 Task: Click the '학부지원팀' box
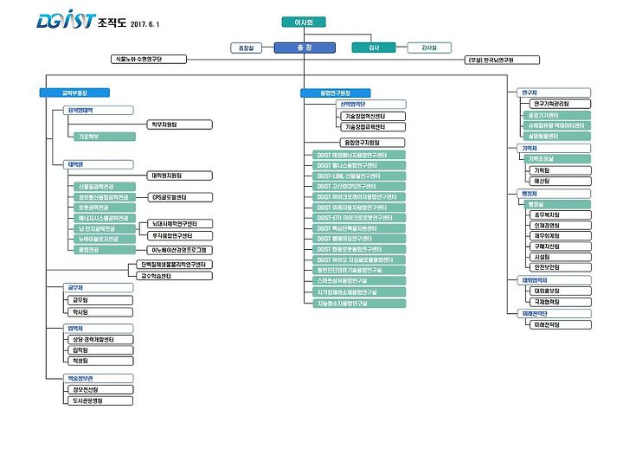180,125
